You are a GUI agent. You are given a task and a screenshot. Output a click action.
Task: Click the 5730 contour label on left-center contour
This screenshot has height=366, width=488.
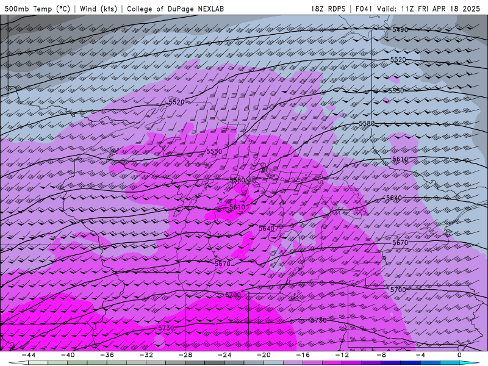[166, 328]
